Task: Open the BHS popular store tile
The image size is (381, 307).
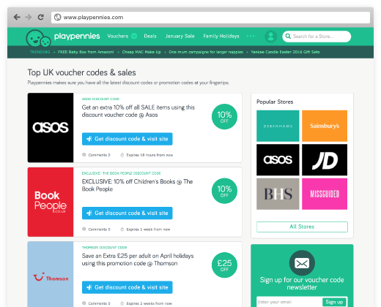Action: 278,194
